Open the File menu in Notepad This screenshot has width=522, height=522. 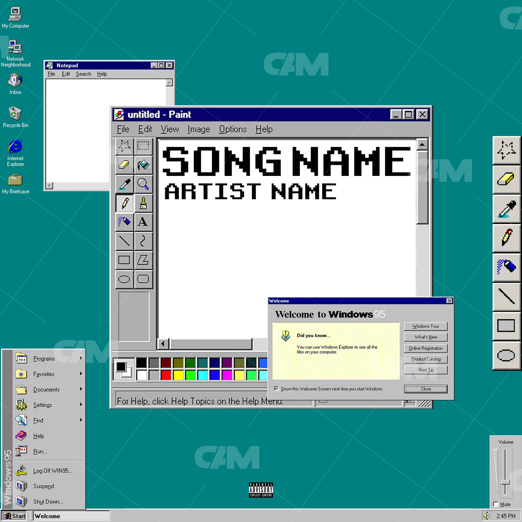click(51, 74)
